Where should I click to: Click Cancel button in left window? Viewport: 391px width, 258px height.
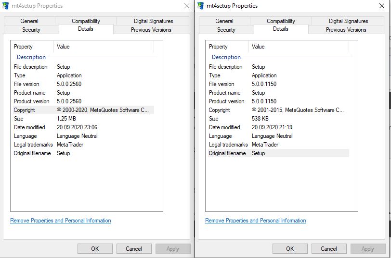pyautogui.click(x=134, y=248)
